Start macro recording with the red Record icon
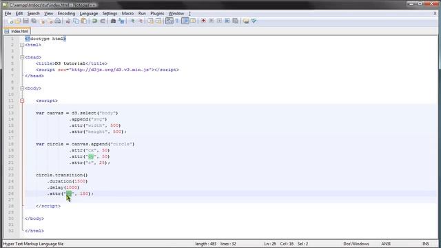This screenshot has width=441, height=248. click(x=203, y=21)
